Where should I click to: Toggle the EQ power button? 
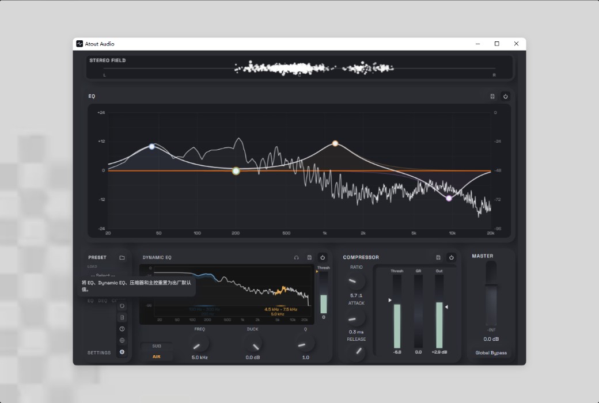pos(506,96)
